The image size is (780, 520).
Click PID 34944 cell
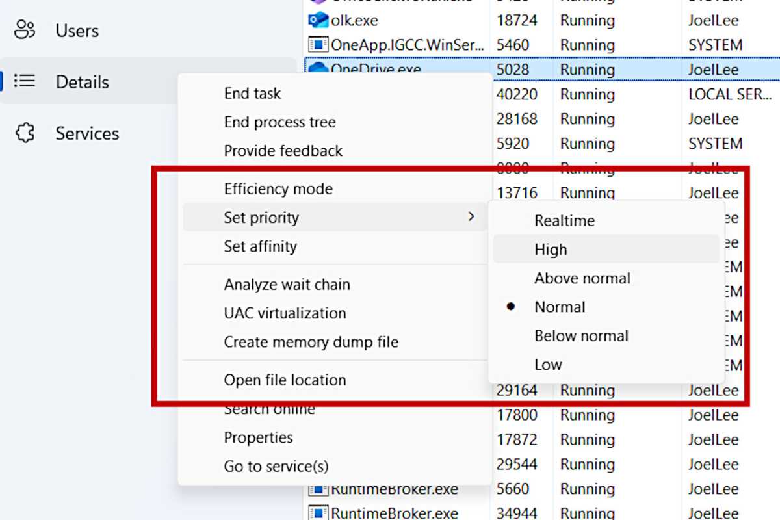517,513
